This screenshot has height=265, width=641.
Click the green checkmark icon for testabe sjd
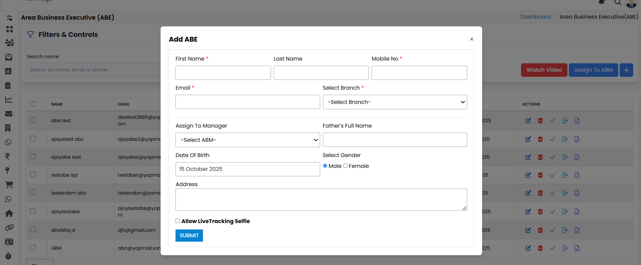552,175
